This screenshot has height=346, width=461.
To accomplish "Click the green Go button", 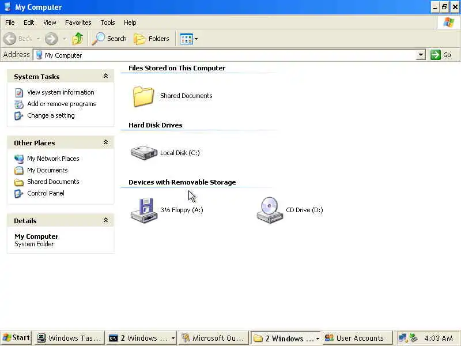I will (441, 55).
